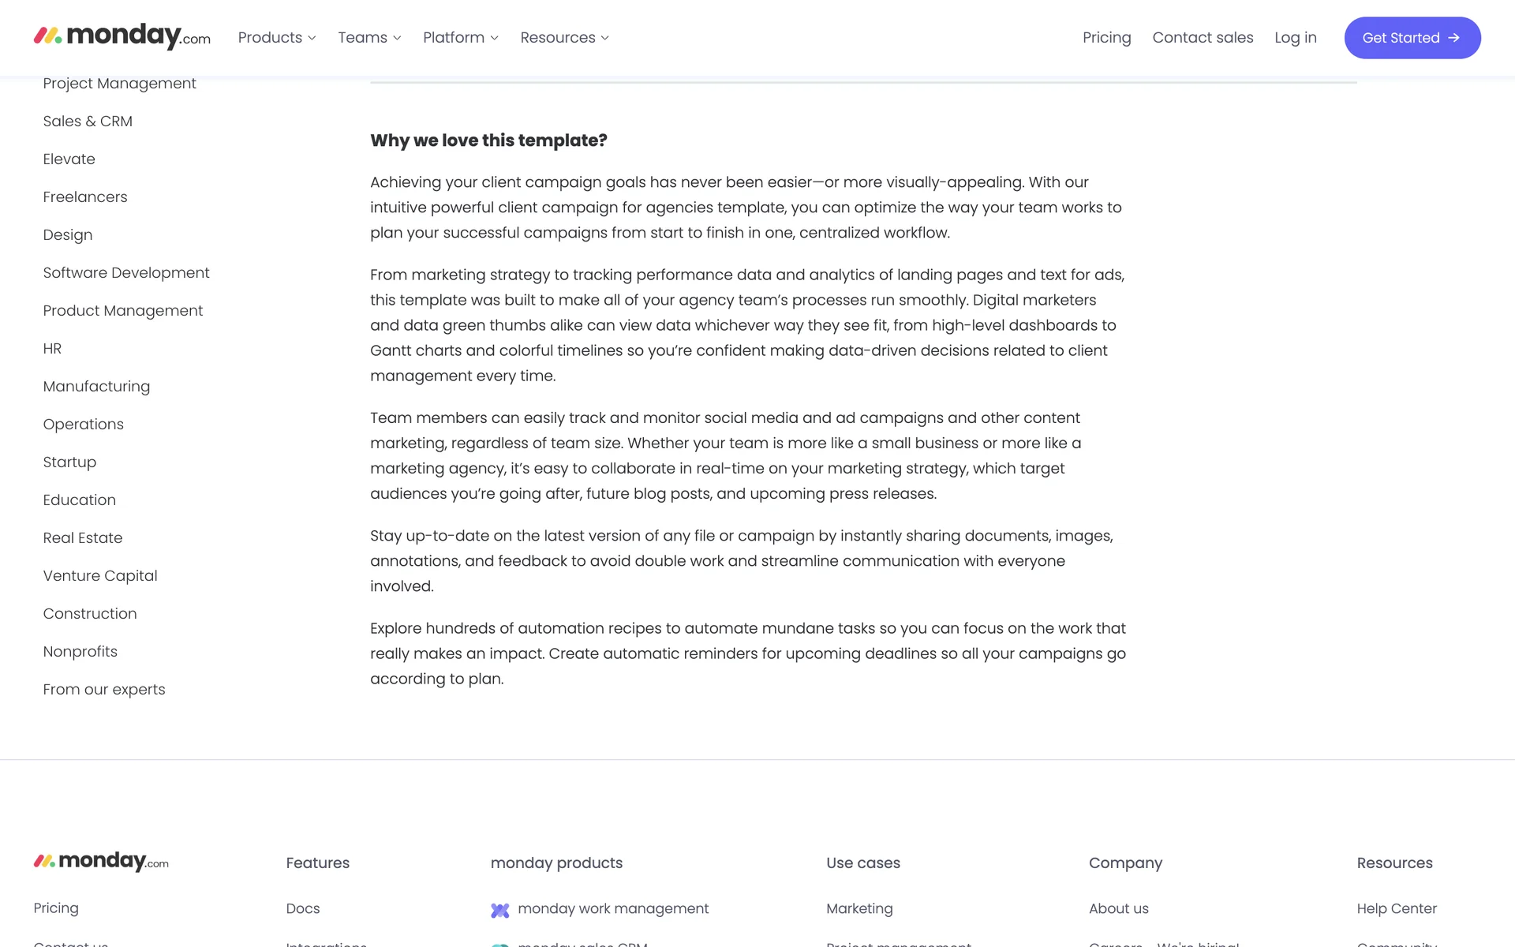Select From our experts category
The height and width of the screenshot is (947, 1515).
point(104,690)
